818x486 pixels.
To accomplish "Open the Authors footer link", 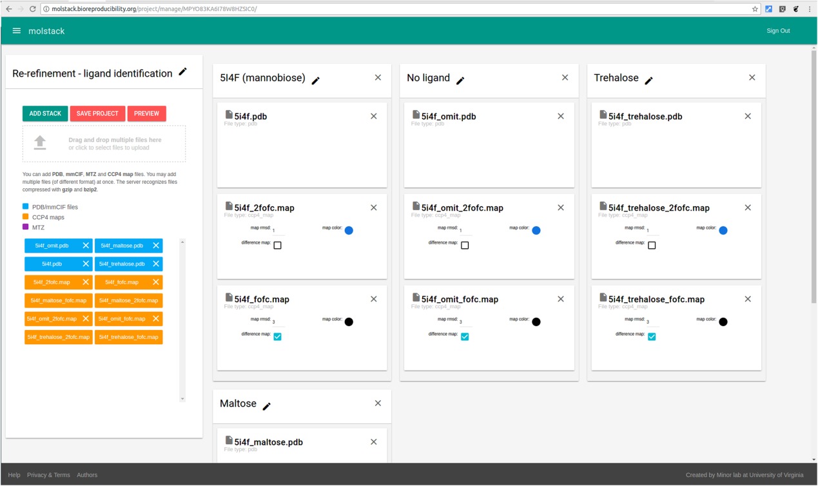I will click(x=87, y=475).
